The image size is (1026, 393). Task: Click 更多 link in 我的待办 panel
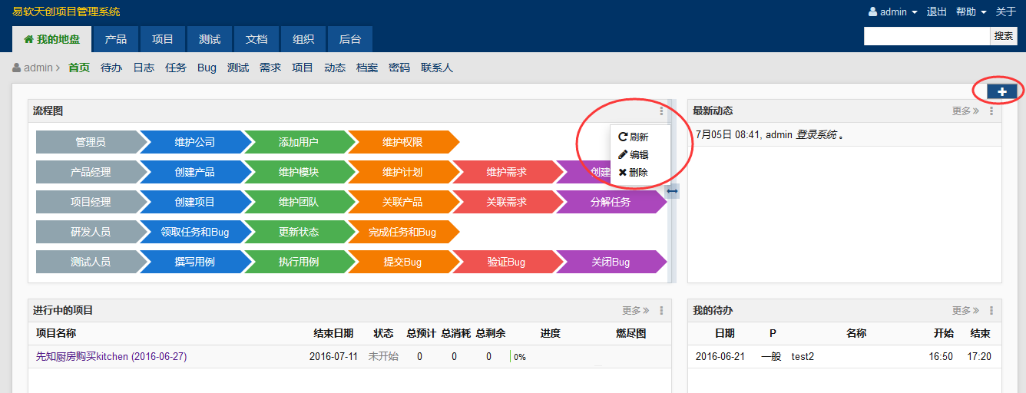coord(965,311)
